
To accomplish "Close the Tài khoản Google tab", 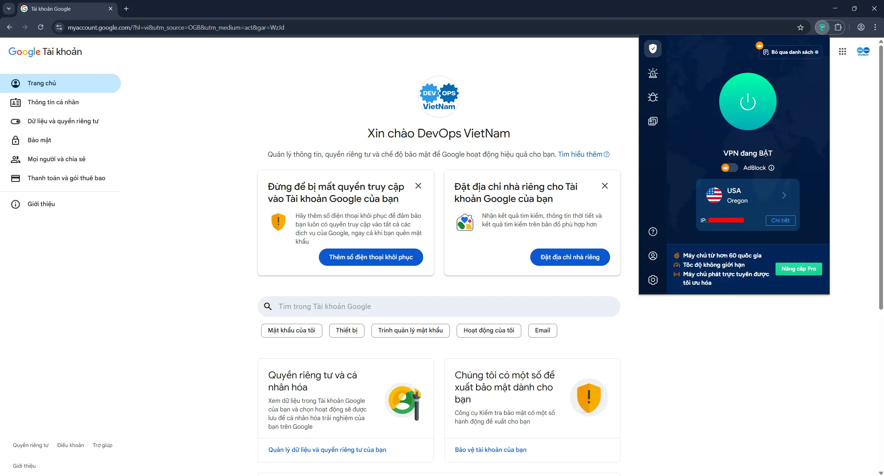I will point(111,9).
